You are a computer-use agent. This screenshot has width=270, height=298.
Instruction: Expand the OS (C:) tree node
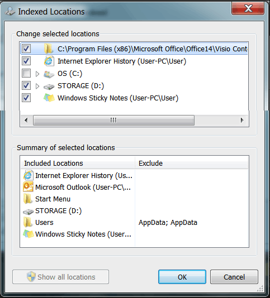[x=37, y=74]
